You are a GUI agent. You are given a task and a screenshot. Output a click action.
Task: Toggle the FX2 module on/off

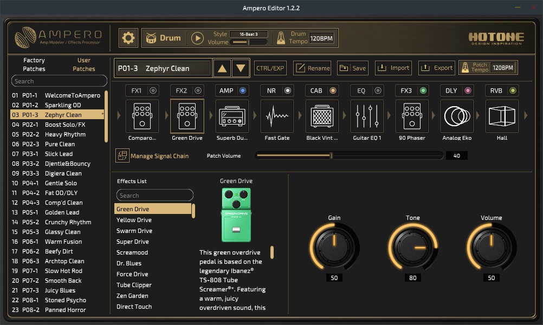[198, 90]
